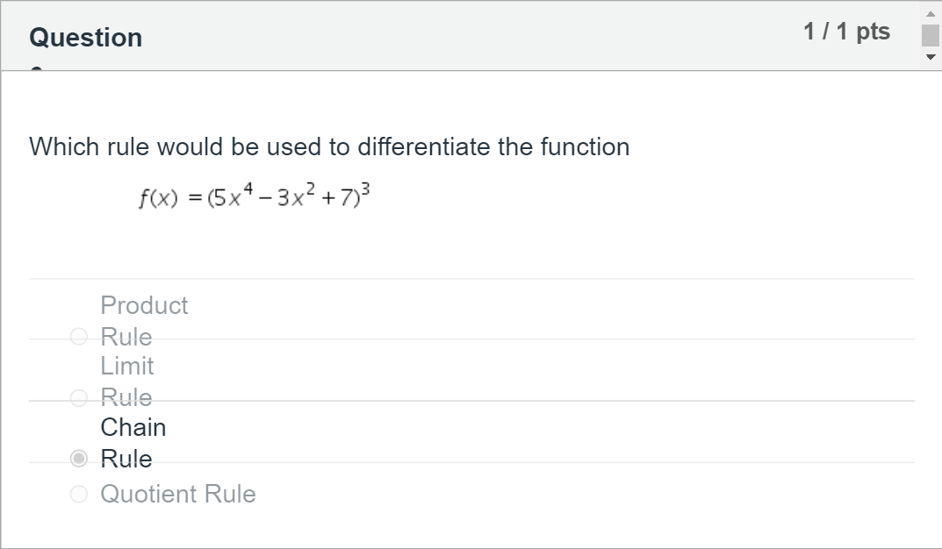The width and height of the screenshot is (942, 549).
Task: Click the question prompt sentence
Action: pyautogui.click(x=329, y=146)
